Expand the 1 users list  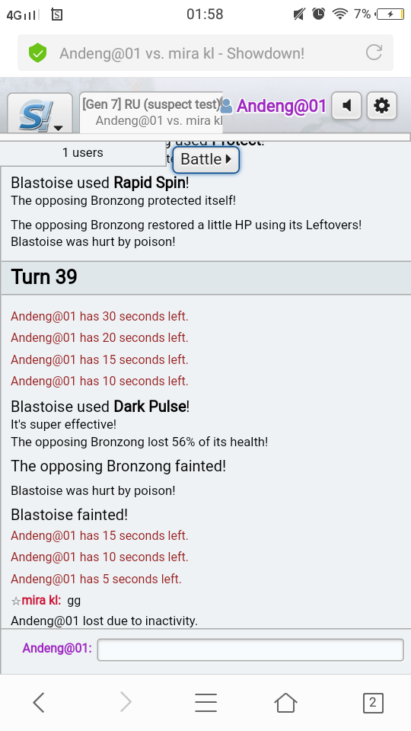(x=82, y=153)
